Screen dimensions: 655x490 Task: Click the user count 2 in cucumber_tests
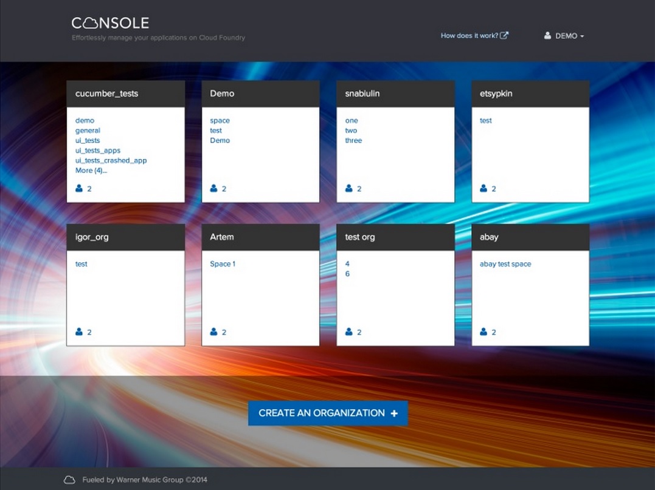tap(89, 189)
